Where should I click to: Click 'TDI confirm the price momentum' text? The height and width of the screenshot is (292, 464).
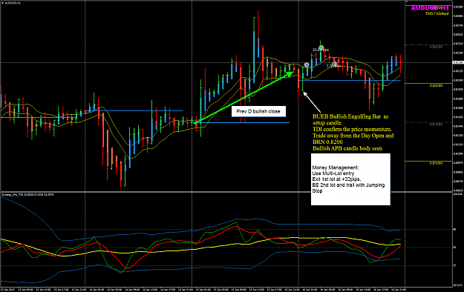click(352, 129)
